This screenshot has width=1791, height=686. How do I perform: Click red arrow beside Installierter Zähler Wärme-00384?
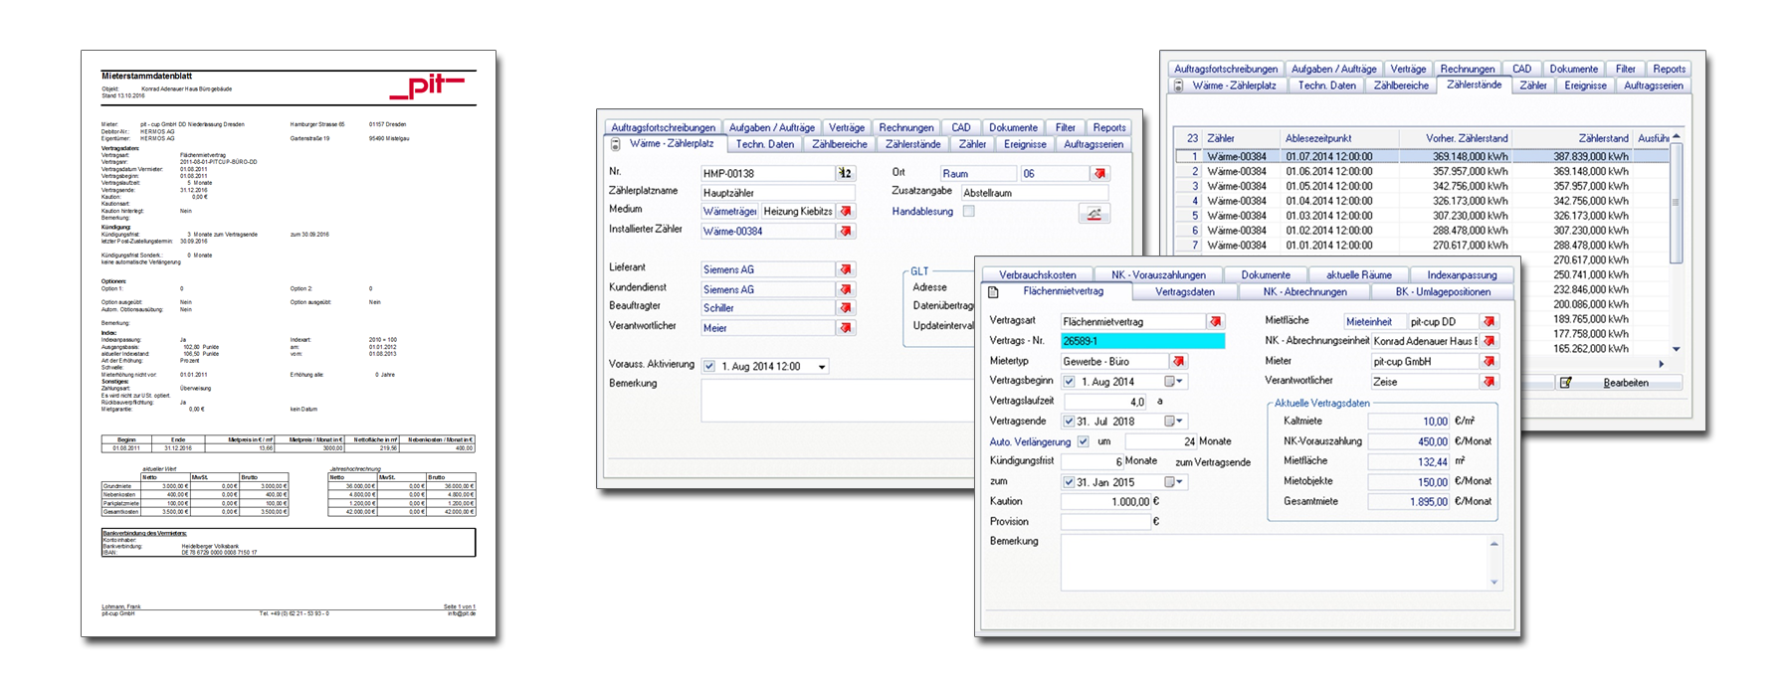846,231
